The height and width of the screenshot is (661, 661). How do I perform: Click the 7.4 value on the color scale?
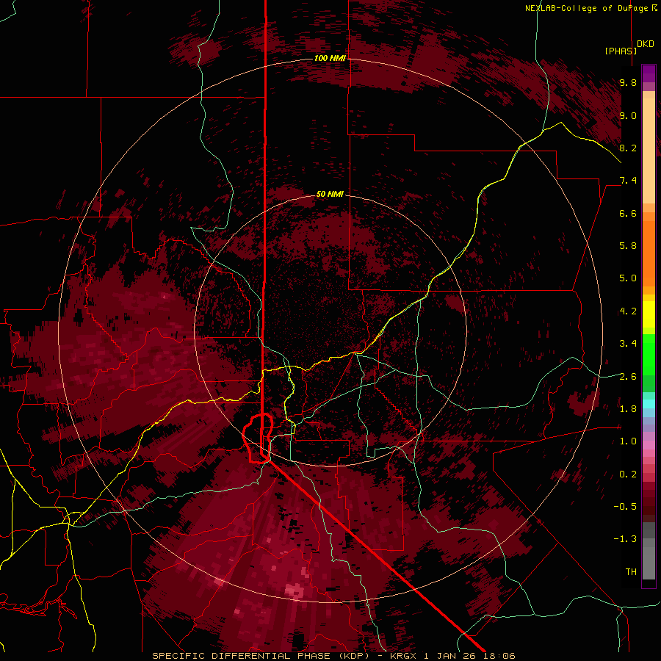pos(628,181)
